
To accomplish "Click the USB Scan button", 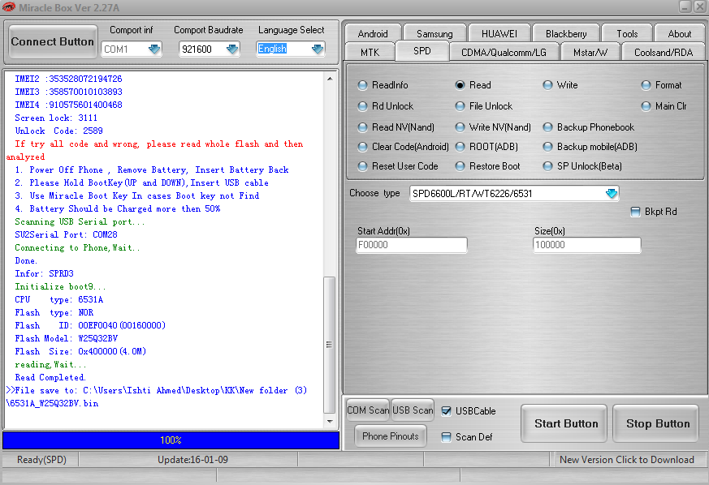I will [x=413, y=410].
